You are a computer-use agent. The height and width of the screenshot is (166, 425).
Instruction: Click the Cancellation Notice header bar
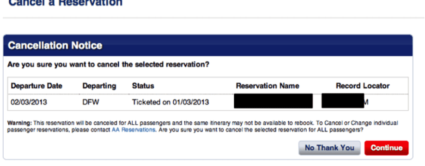(208, 45)
